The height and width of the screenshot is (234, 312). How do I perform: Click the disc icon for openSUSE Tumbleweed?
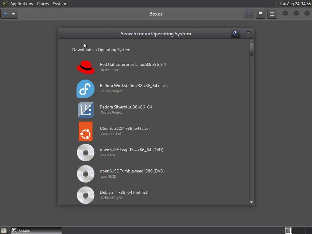coord(86,174)
